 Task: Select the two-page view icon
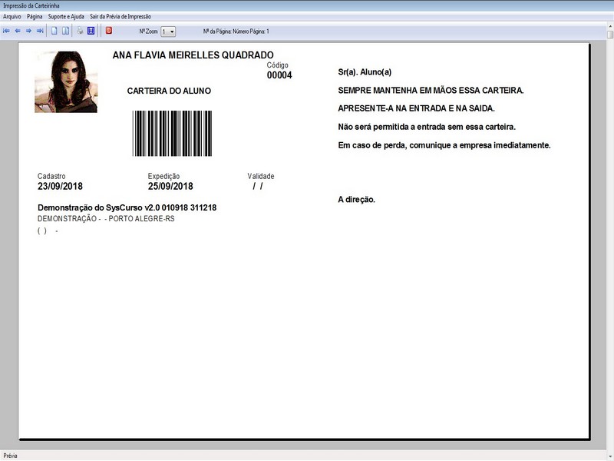tap(65, 32)
